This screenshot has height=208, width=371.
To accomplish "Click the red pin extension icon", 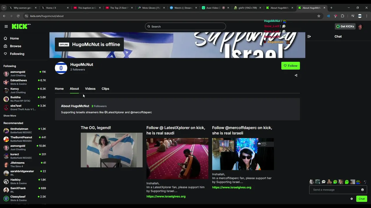I will coord(335,16).
